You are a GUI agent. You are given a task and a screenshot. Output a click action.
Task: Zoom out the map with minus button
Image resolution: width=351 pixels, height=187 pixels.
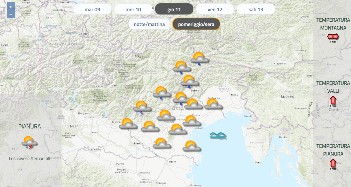11,14
